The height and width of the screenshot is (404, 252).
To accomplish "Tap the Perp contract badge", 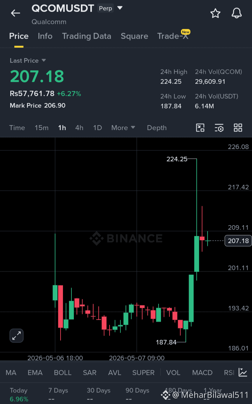I will (105, 8).
